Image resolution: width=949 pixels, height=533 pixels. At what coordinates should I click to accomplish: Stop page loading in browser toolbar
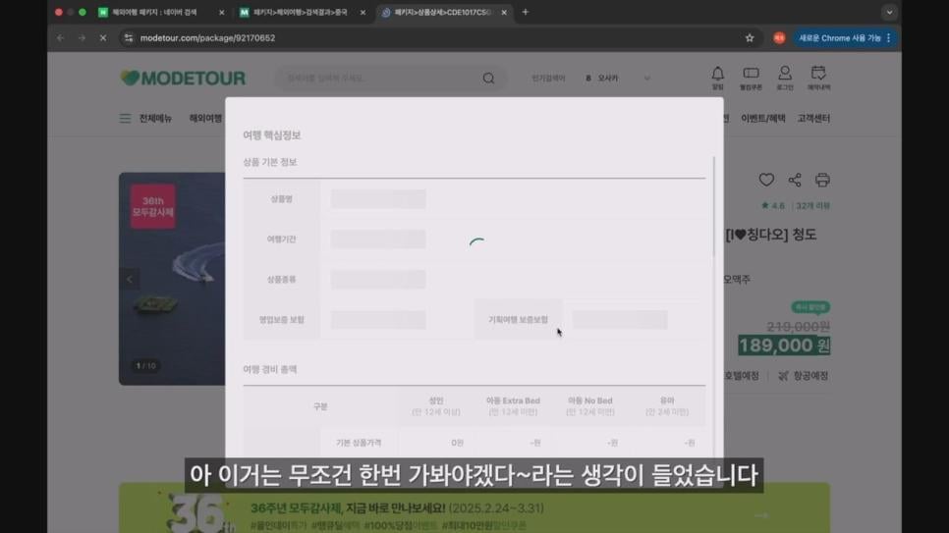102,38
